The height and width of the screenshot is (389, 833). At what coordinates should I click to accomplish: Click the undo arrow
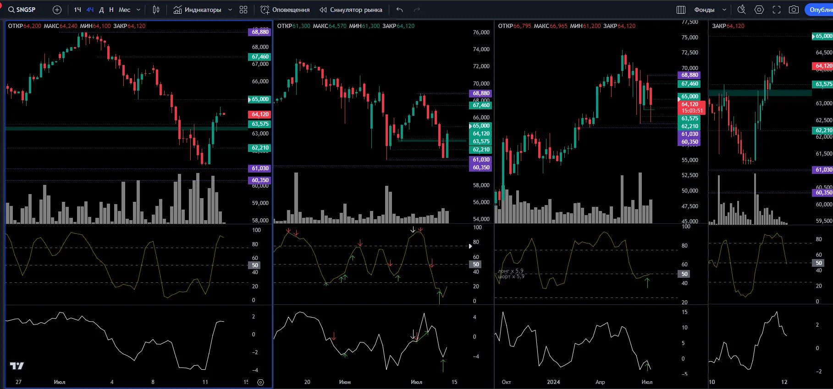(x=400, y=10)
